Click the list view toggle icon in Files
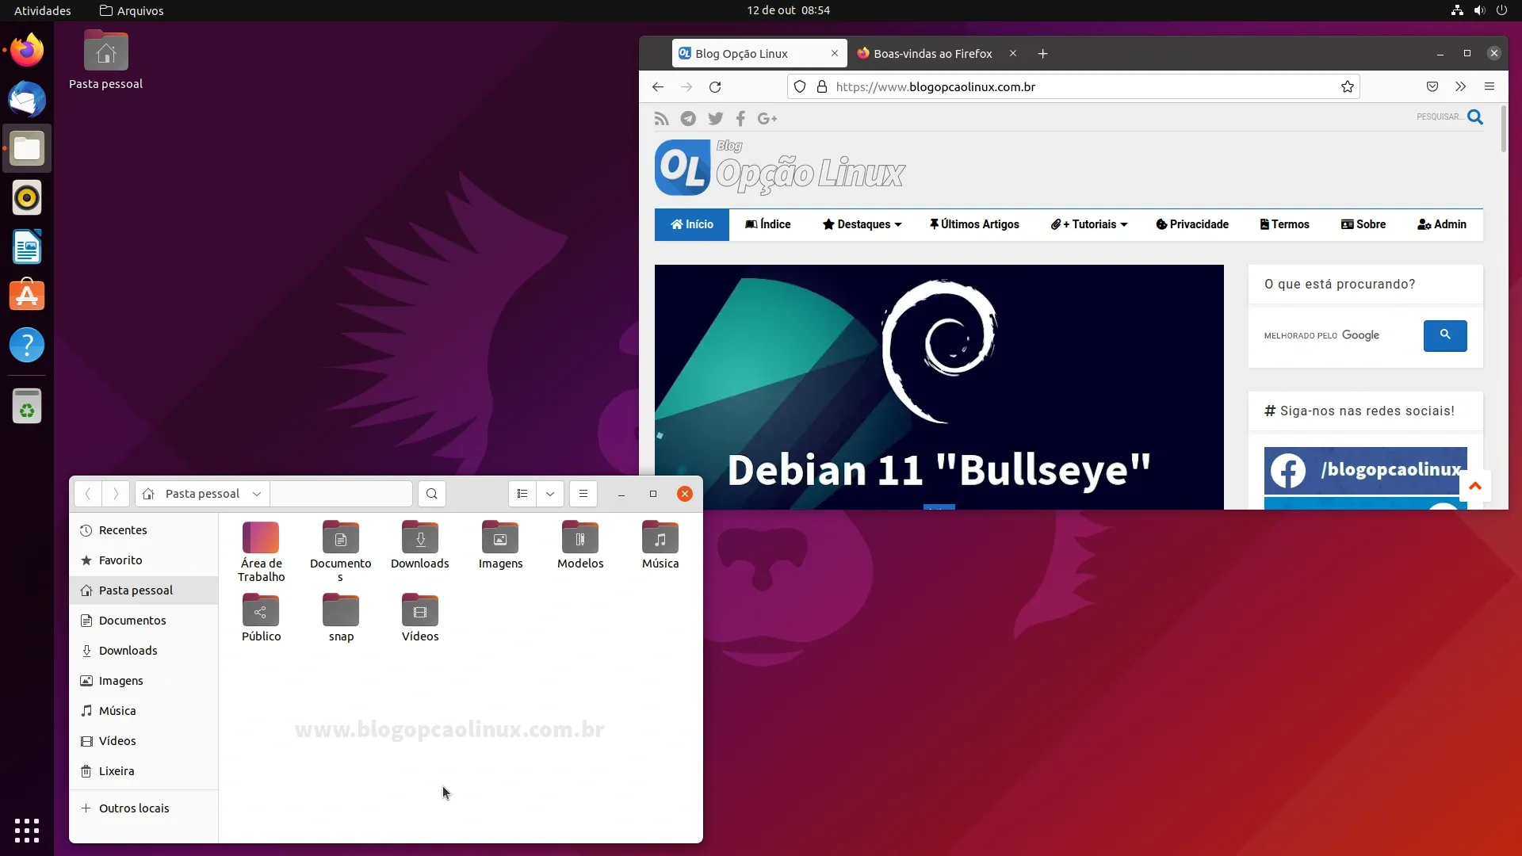The width and height of the screenshot is (1522, 856). (521, 493)
